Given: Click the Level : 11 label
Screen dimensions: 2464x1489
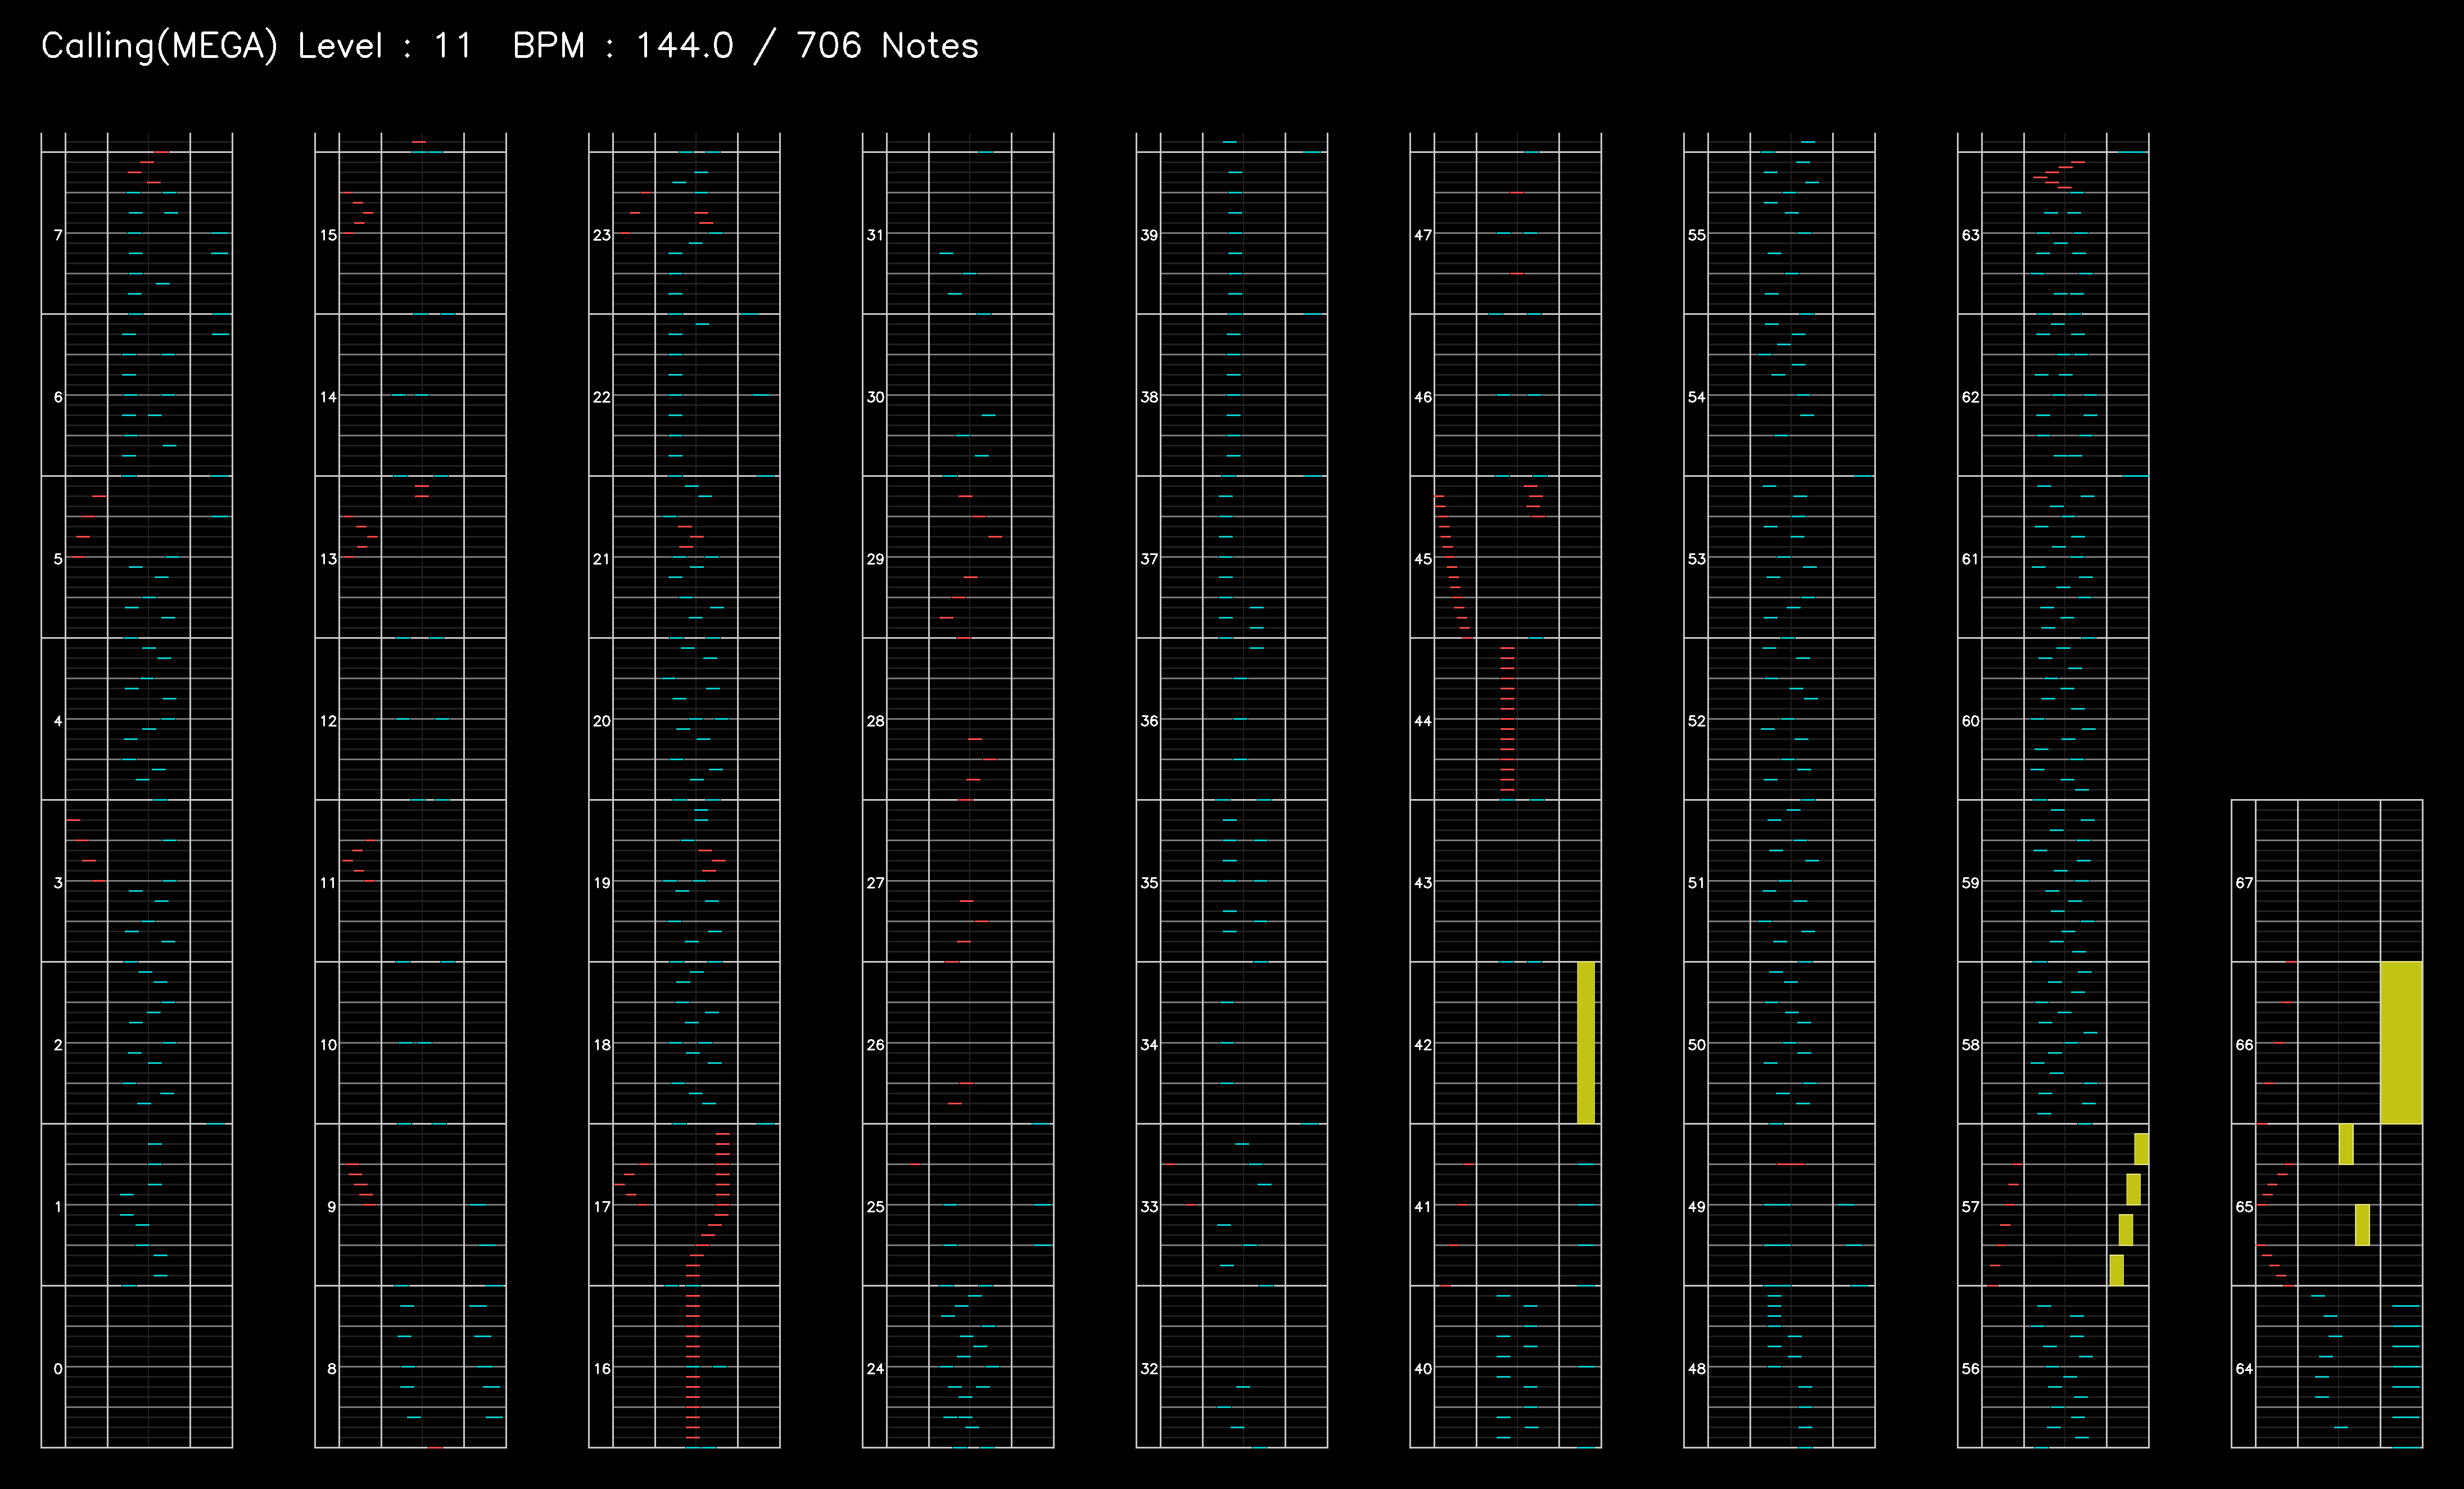Looking at the screenshot, I should (x=385, y=46).
